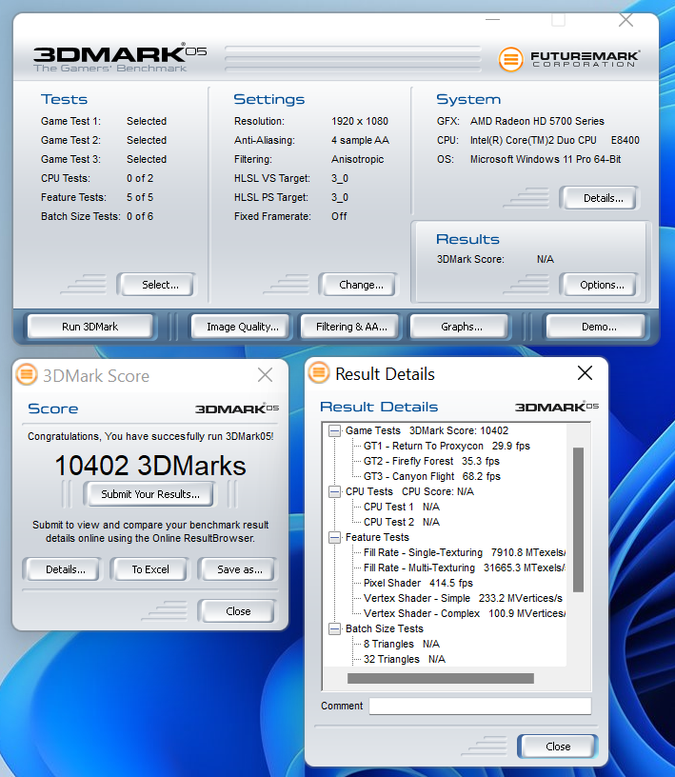Minimize the main 3DMark05 window
Screen dimensions: 675x777
click(x=492, y=20)
